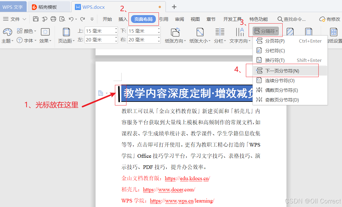Expand the undo history dropdown arrow
This screenshot has width=342, height=207.
tap(76, 19)
